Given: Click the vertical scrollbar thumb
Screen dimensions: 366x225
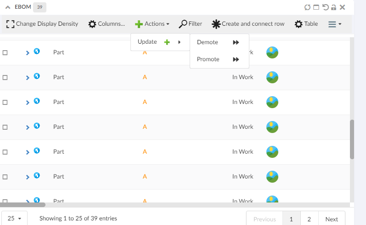Looking at the screenshot, I should (x=352, y=139).
